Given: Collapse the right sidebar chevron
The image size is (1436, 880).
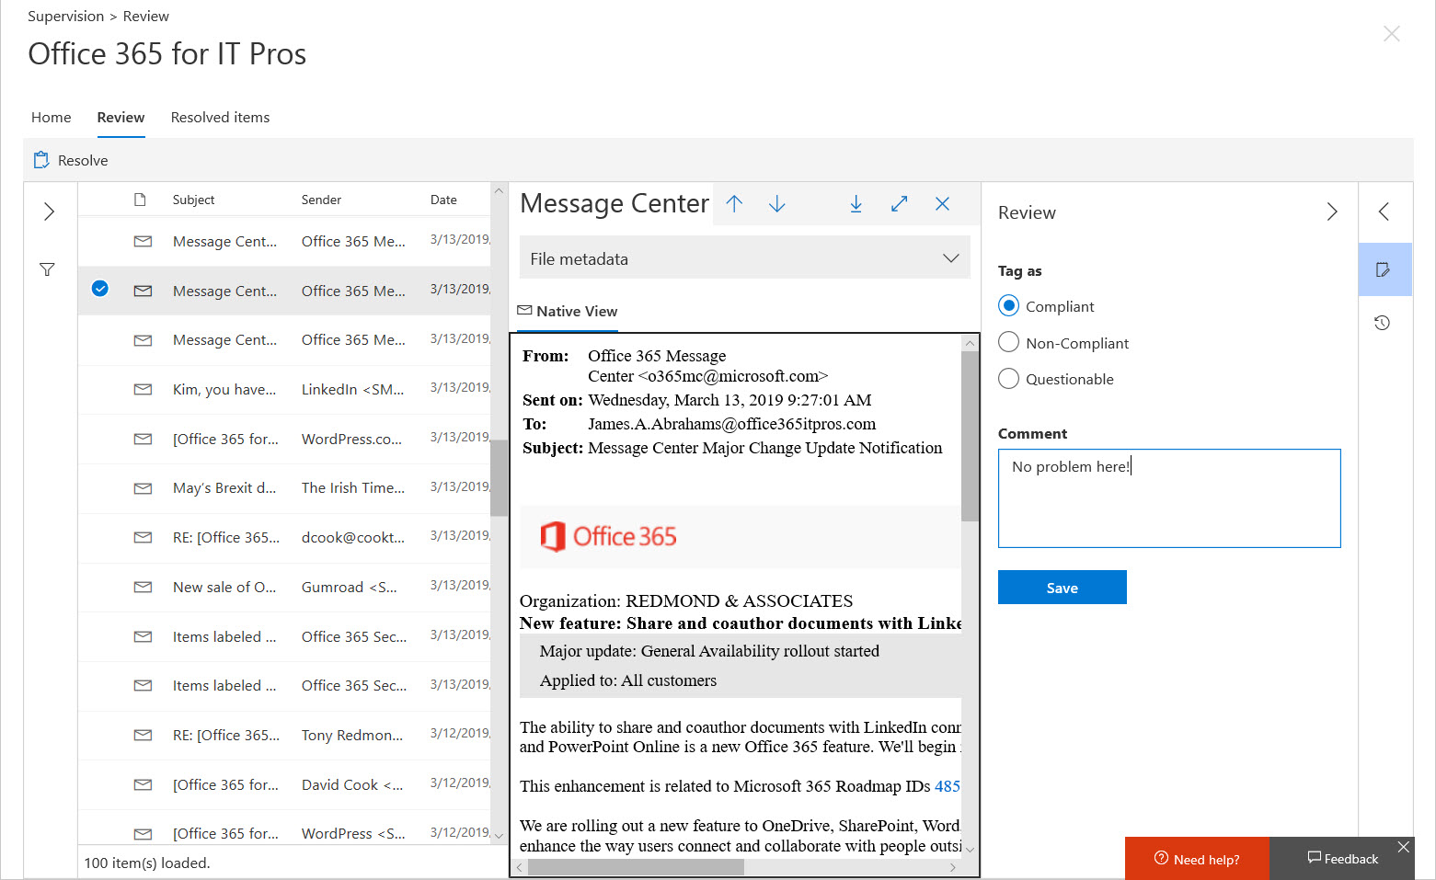Looking at the screenshot, I should [x=1384, y=211].
